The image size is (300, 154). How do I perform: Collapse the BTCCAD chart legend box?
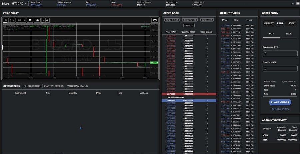click(5, 26)
